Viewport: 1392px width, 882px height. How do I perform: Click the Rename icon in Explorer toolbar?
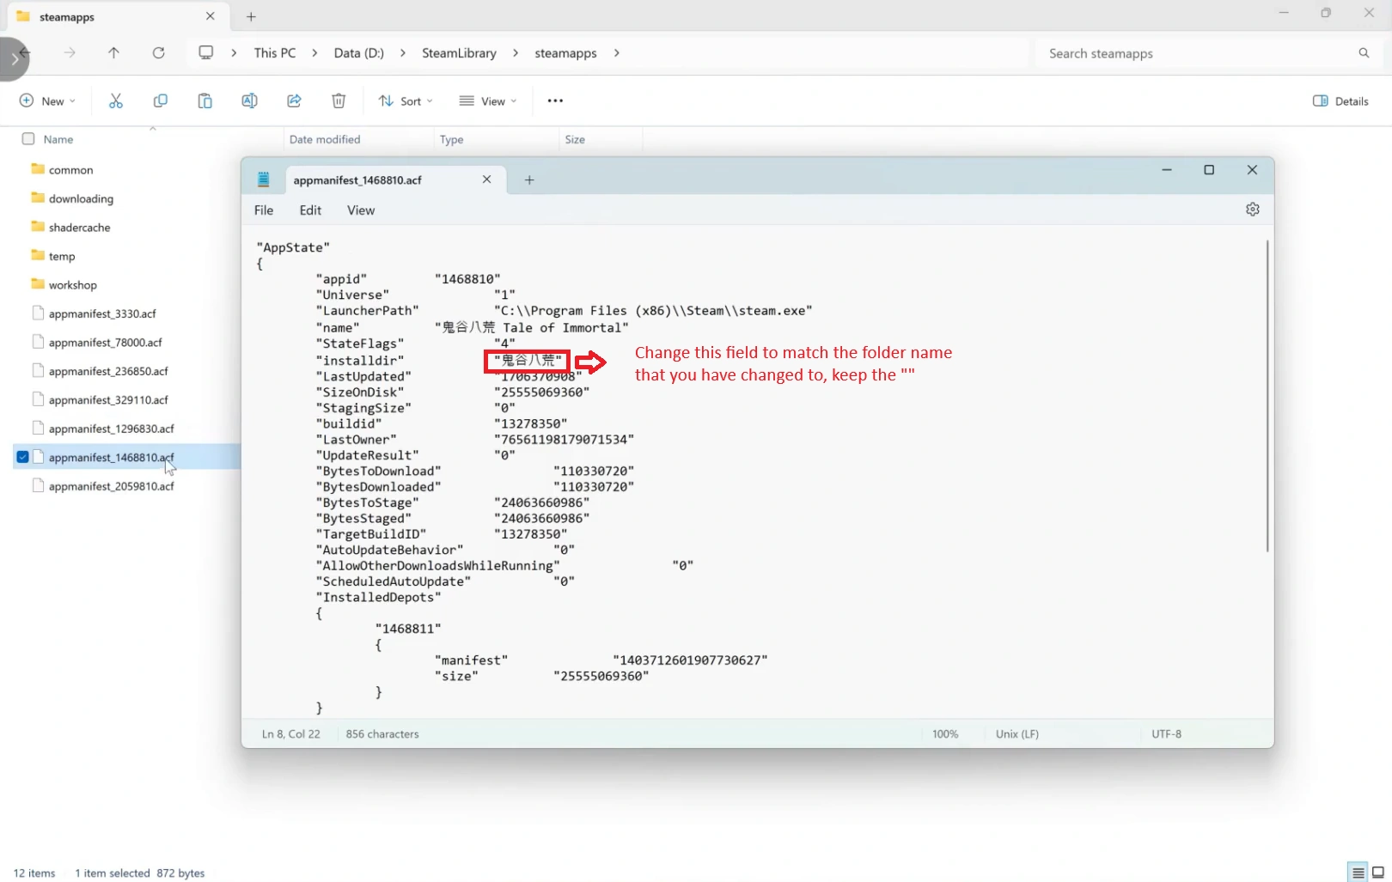pos(249,100)
